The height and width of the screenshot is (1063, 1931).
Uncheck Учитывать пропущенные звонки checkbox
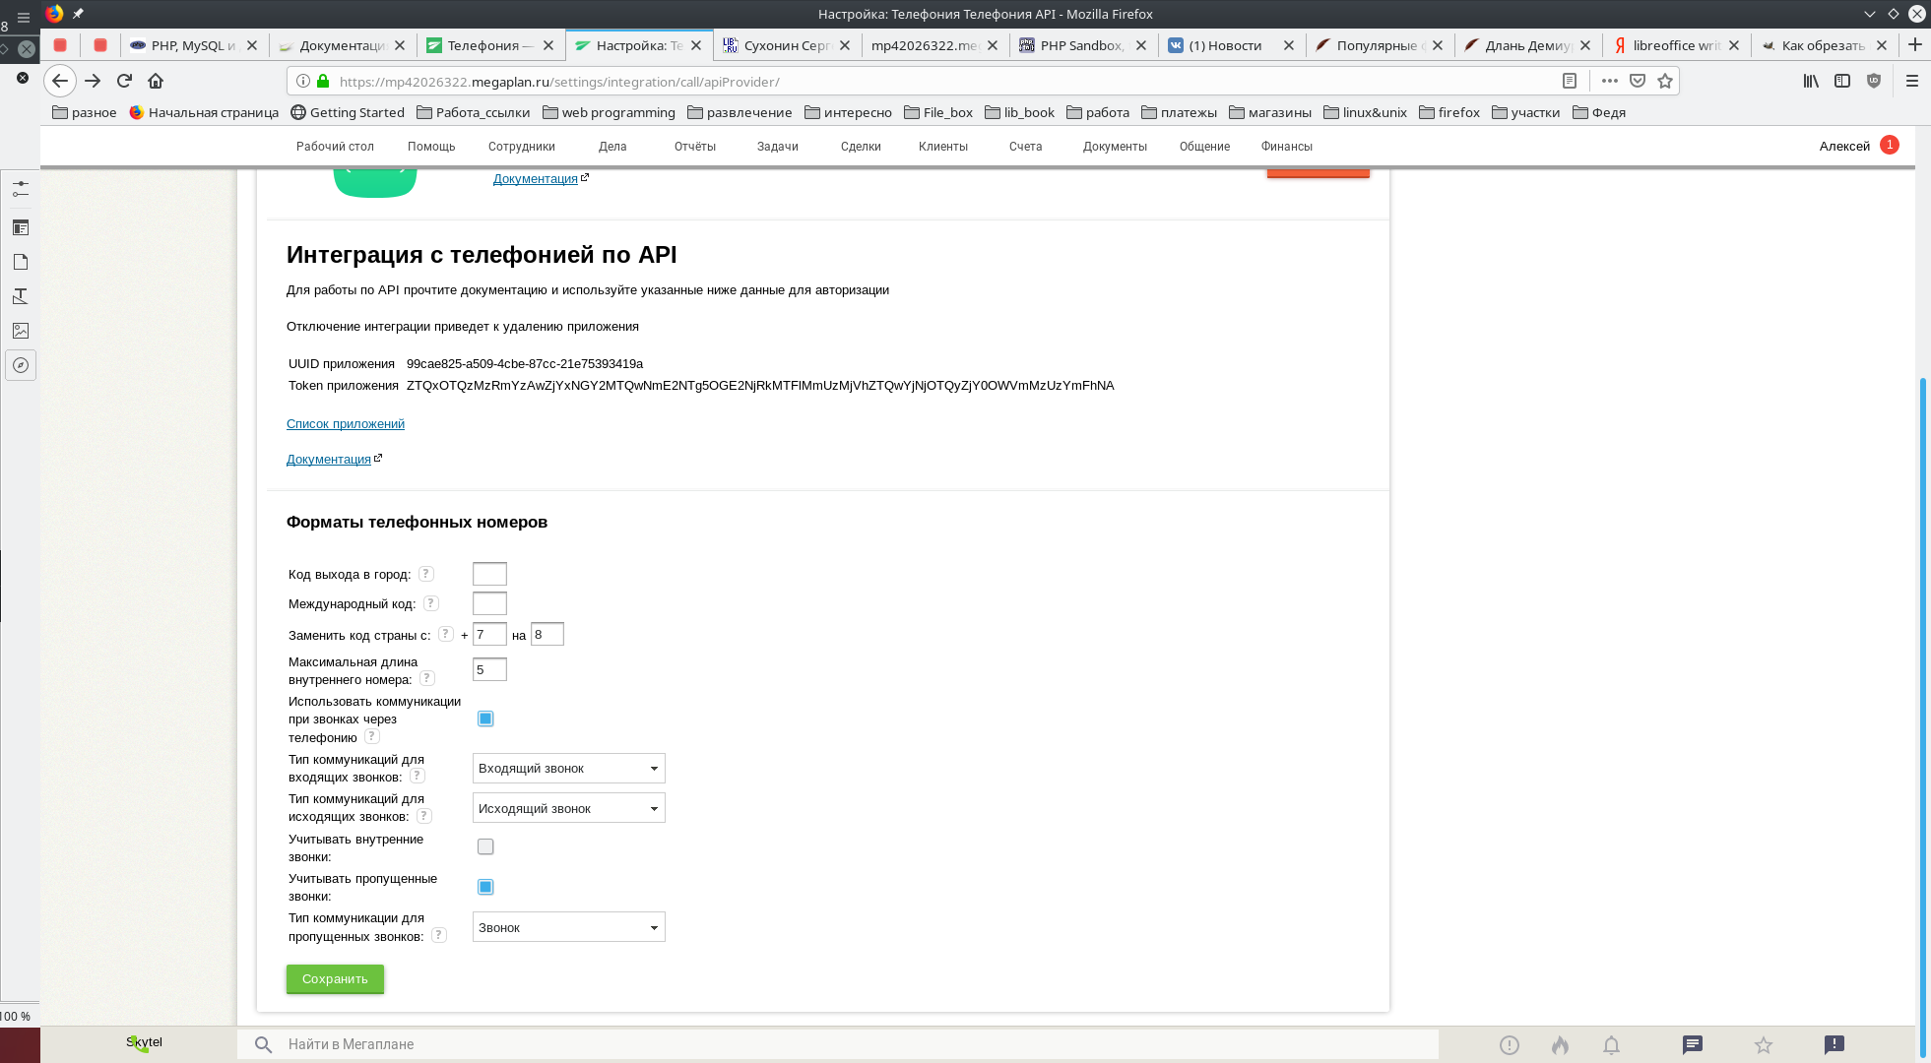[x=485, y=887]
